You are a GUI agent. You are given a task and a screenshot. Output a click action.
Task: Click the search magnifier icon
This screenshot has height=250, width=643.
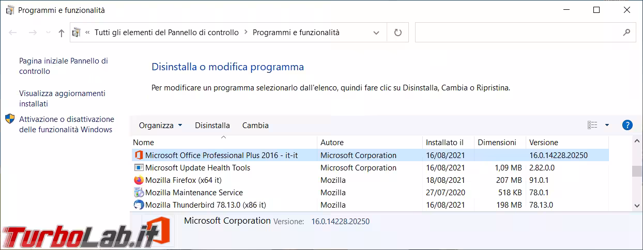626,33
